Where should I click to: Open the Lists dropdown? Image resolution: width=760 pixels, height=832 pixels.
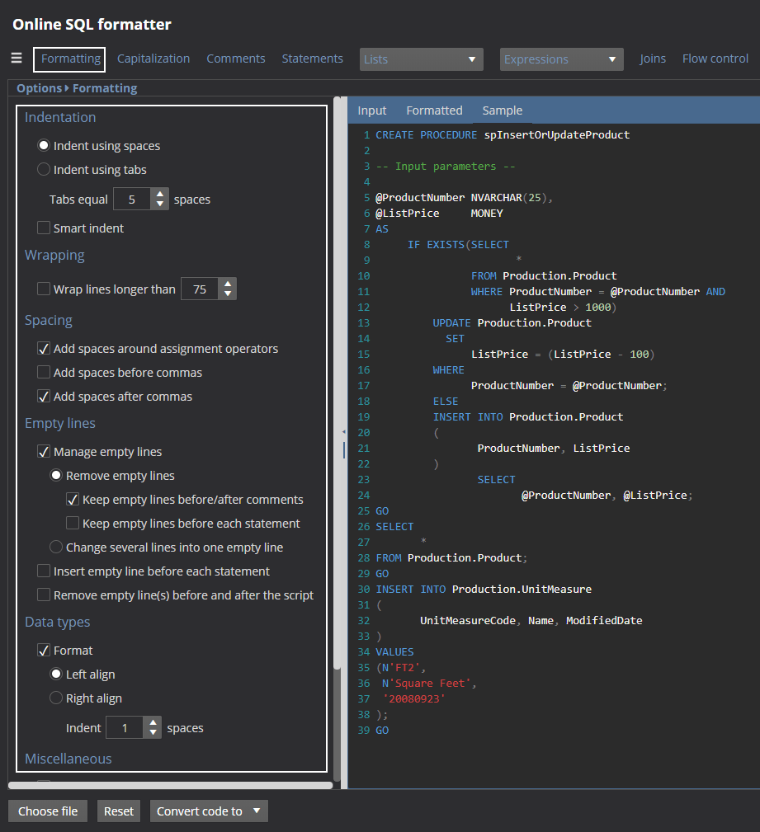(x=421, y=59)
